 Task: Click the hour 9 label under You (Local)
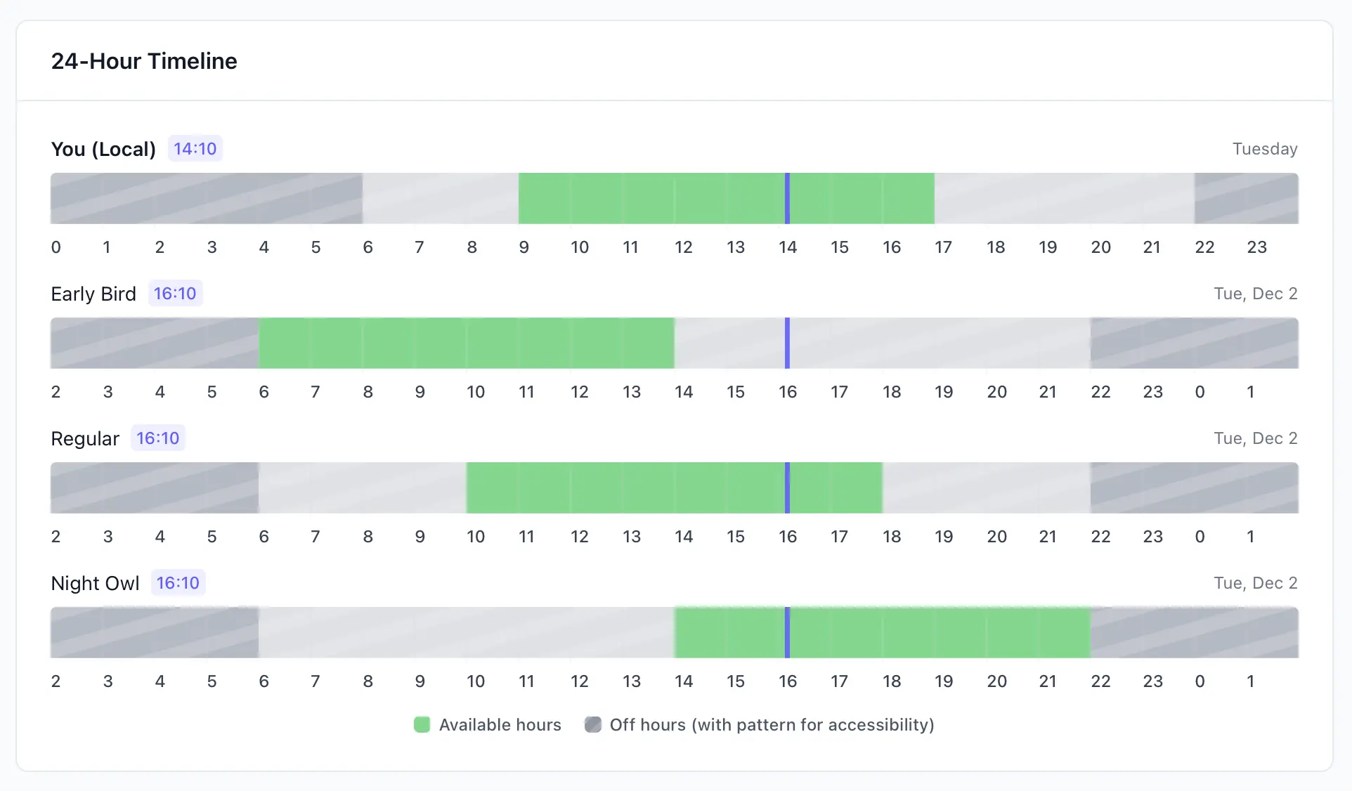click(524, 247)
